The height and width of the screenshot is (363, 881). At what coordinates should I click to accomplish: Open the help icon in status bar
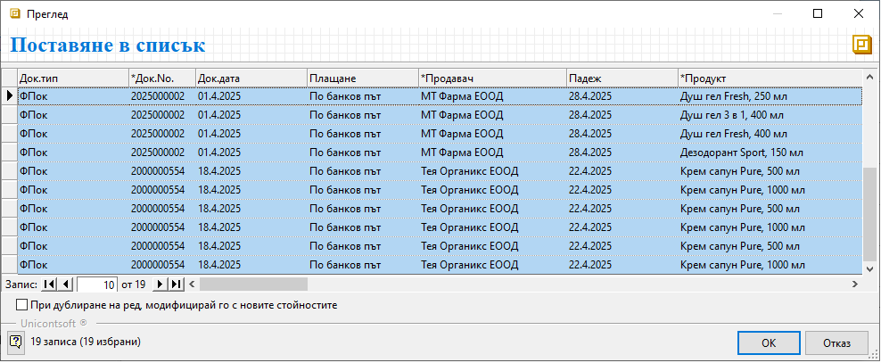(15, 341)
